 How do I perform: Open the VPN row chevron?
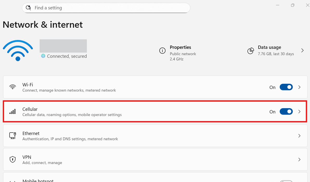click(x=299, y=160)
